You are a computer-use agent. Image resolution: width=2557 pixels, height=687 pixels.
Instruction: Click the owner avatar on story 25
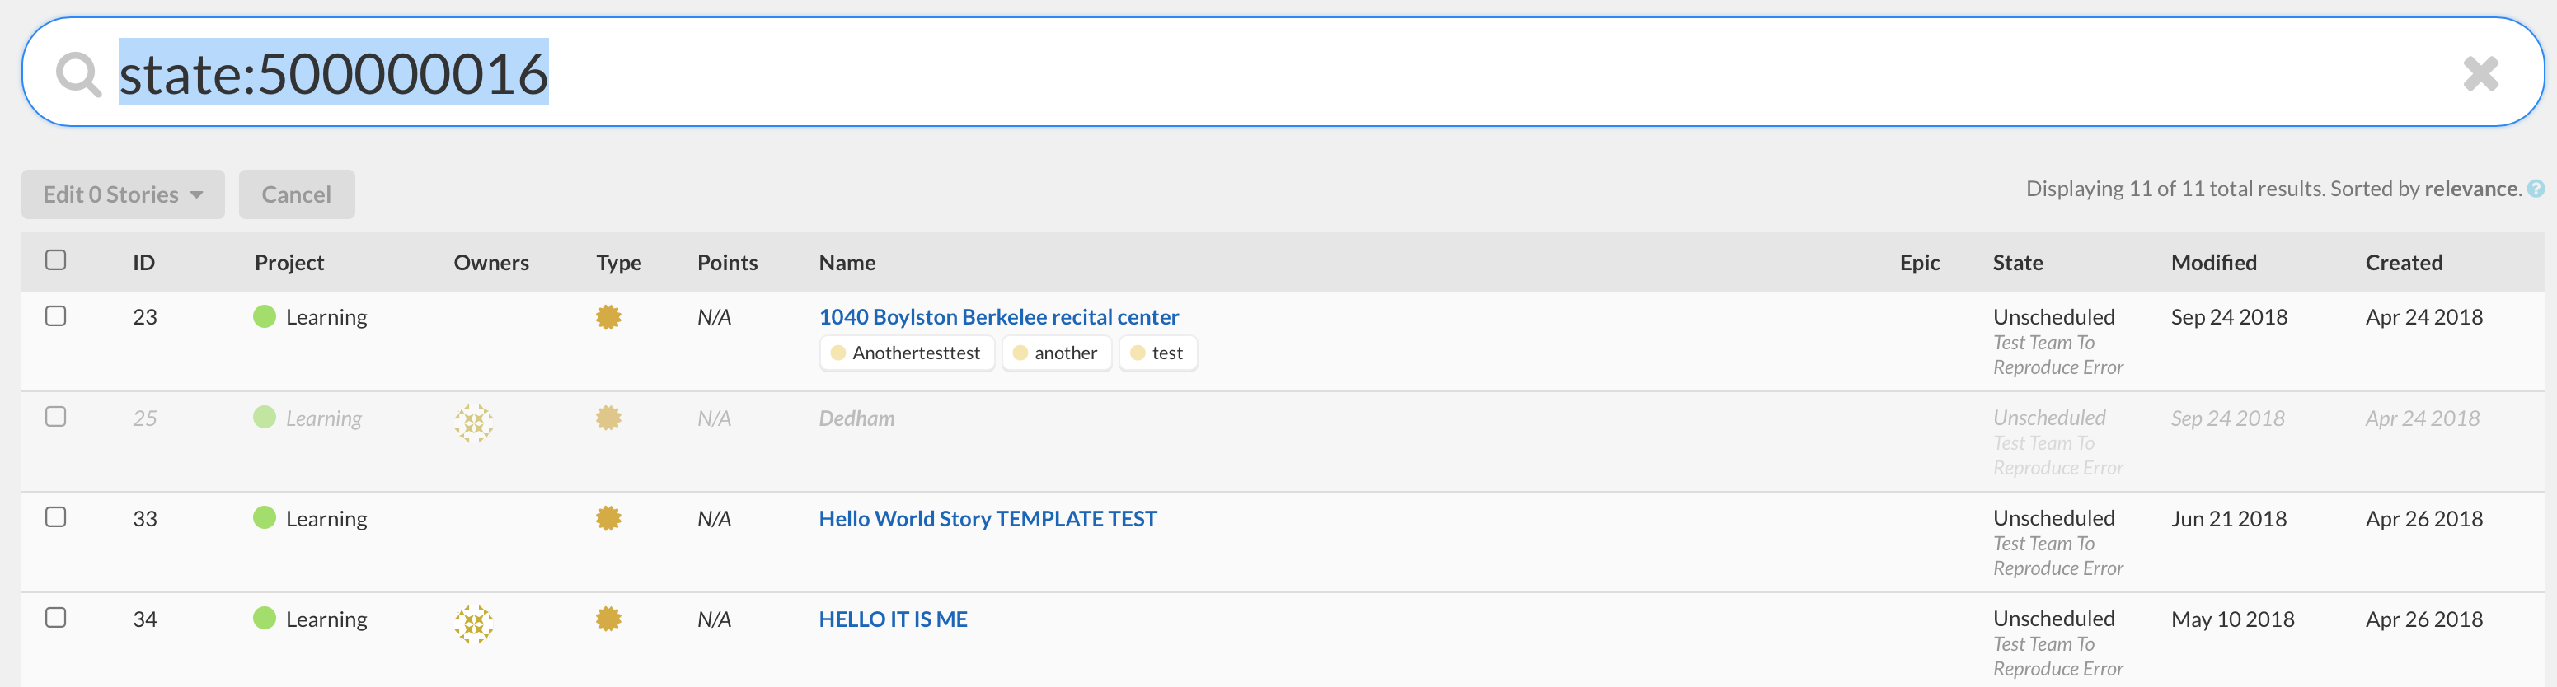click(x=473, y=423)
